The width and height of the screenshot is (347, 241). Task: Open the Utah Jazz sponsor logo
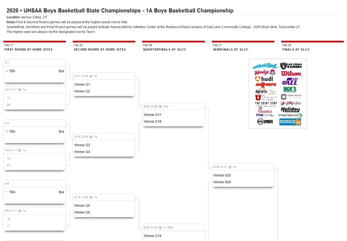[290, 81]
